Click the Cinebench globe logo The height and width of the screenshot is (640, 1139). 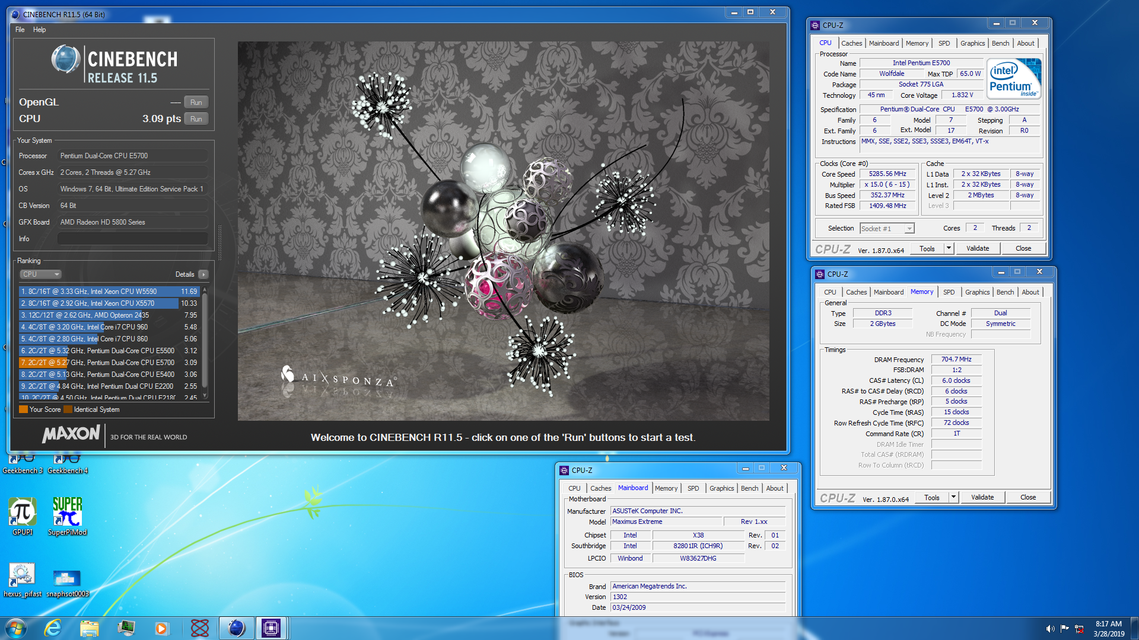pyautogui.click(x=65, y=59)
